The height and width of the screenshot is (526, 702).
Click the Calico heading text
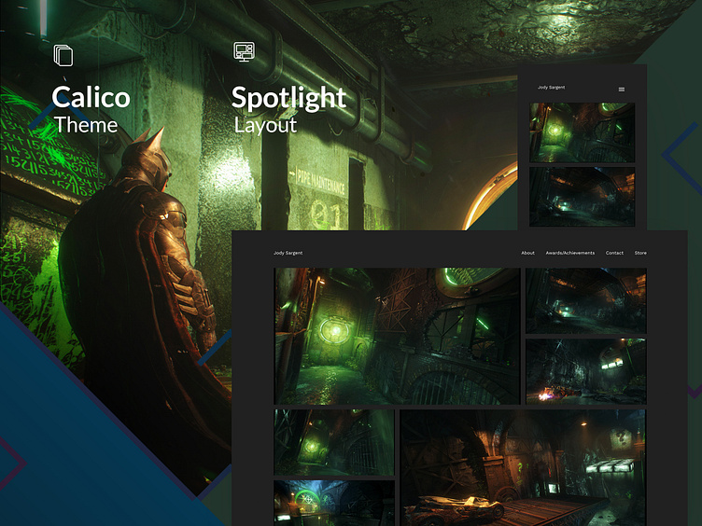pyautogui.click(x=91, y=97)
